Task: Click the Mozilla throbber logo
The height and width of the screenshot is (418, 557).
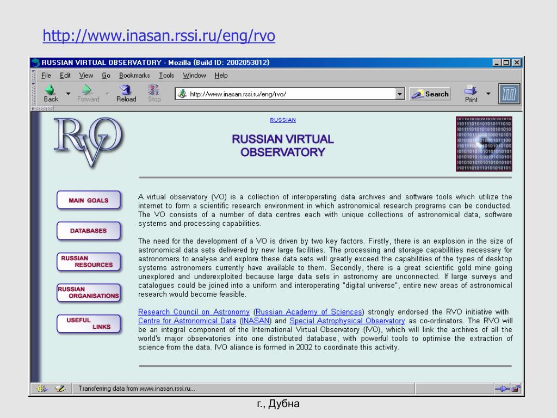Action: pyautogui.click(x=509, y=94)
